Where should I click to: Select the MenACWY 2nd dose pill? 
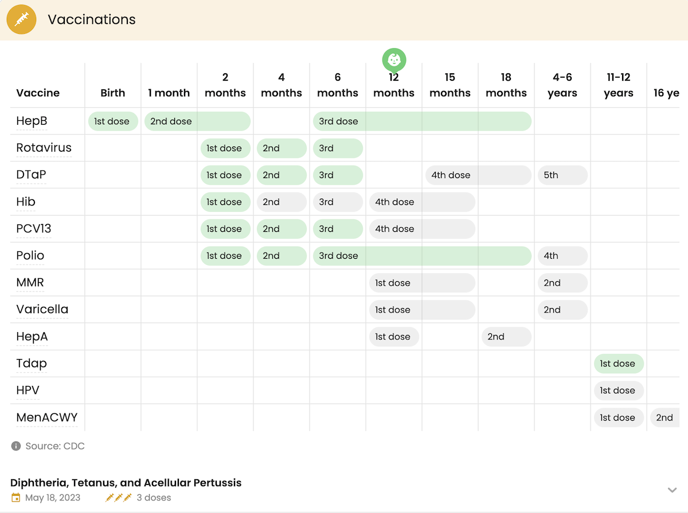[665, 417]
